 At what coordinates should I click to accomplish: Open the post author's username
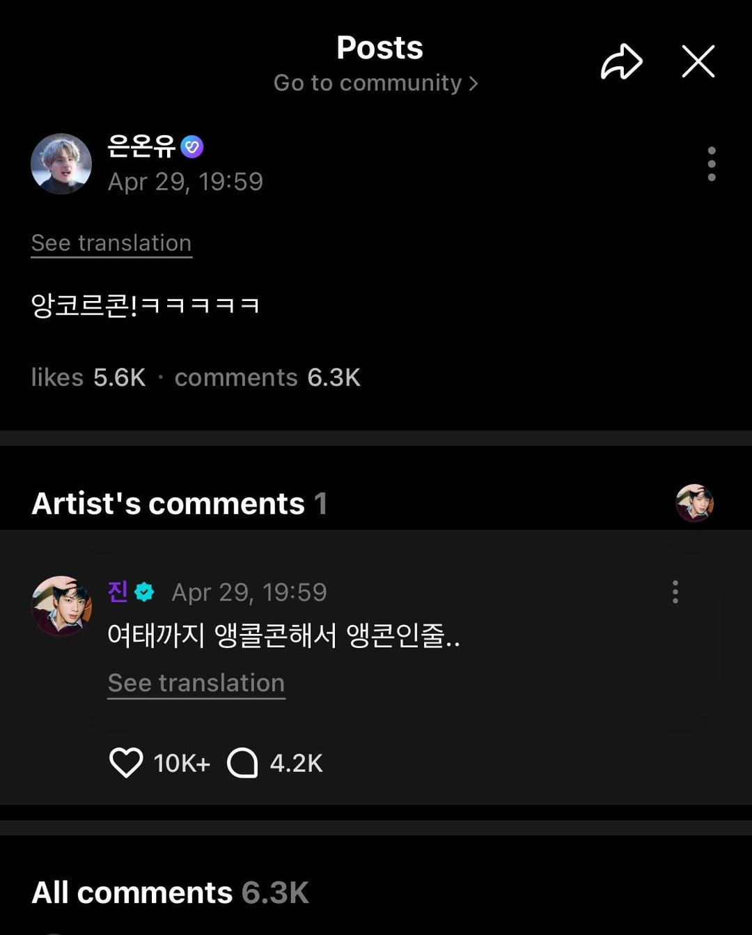pos(141,146)
